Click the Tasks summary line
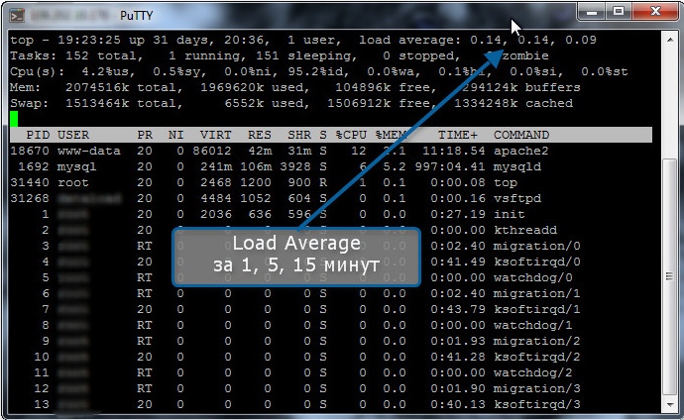The image size is (684, 420). [297, 55]
